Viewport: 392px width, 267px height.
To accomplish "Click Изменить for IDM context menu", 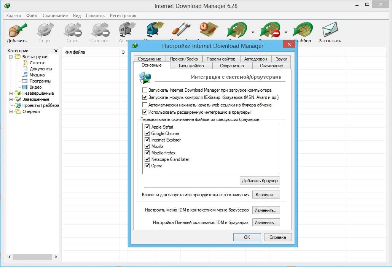I will pos(266,210).
